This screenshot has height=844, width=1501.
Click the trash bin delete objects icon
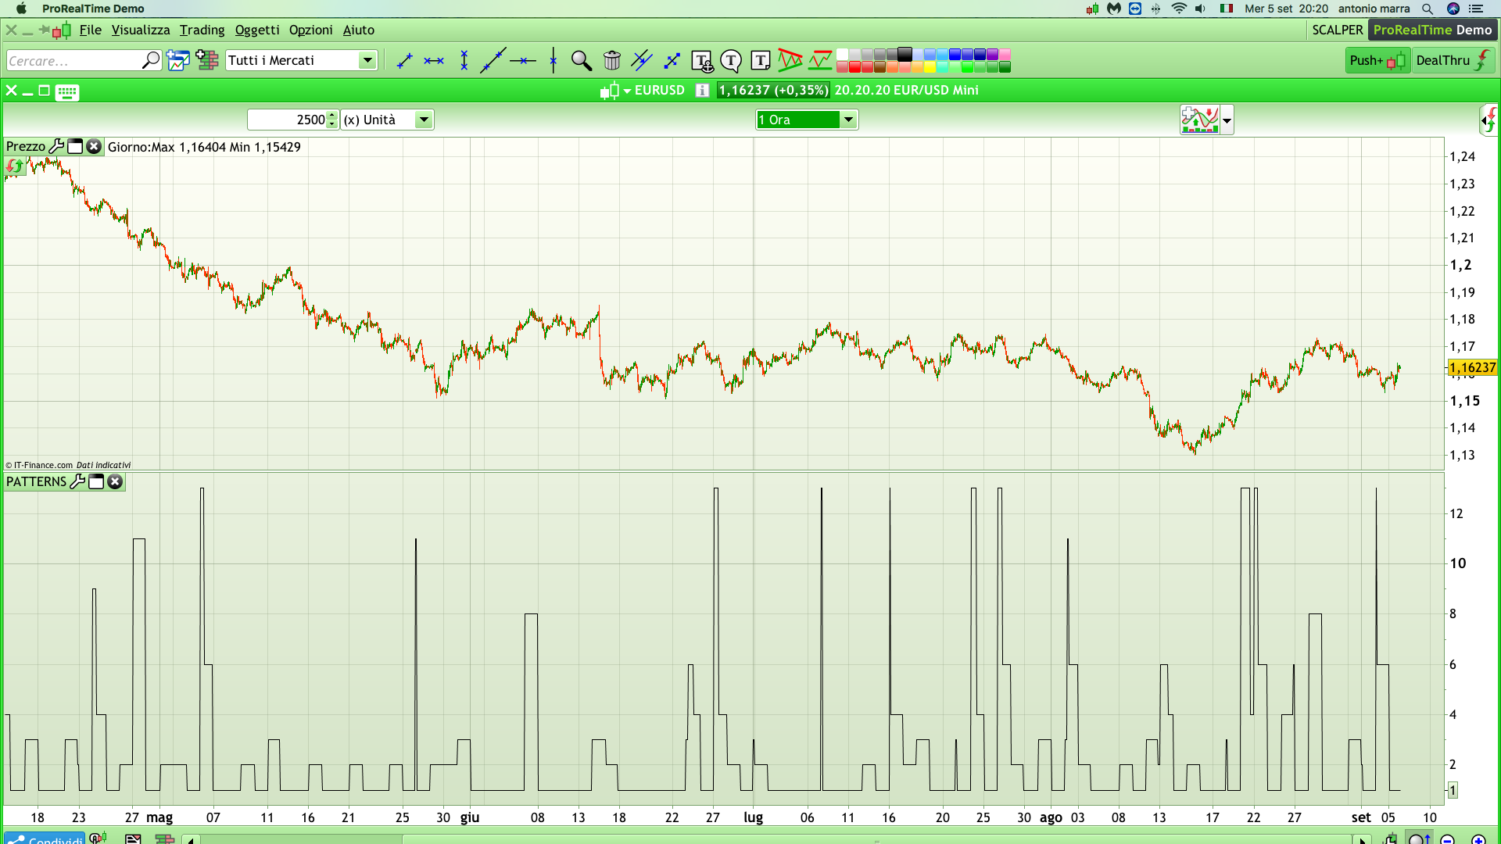[x=612, y=60]
